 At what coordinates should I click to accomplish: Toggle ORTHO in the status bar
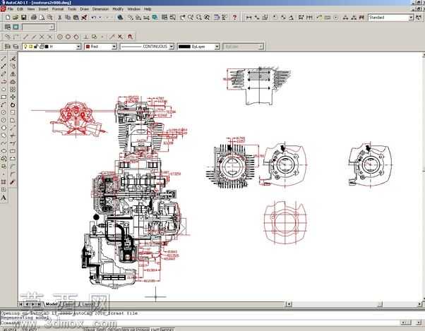pyautogui.click(x=114, y=330)
